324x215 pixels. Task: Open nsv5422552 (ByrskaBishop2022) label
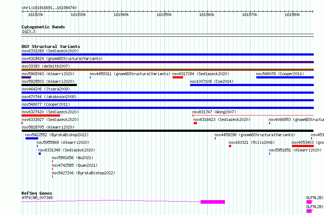(x=57, y=135)
